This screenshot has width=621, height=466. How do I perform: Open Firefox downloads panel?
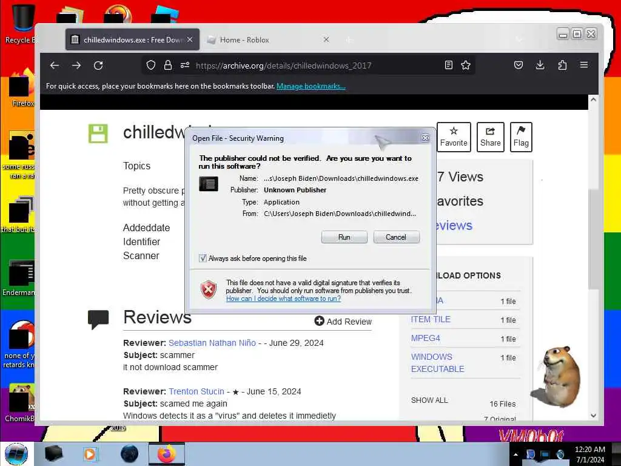point(540,65)
